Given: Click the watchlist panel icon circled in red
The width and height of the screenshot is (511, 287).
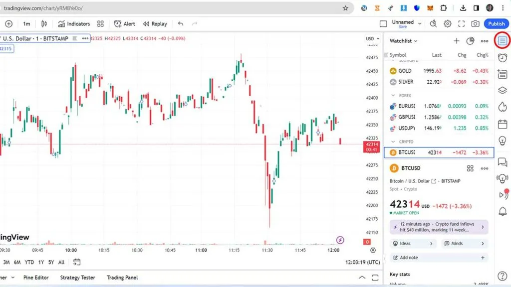Looking at the screenshot, I should pos(503,40).
